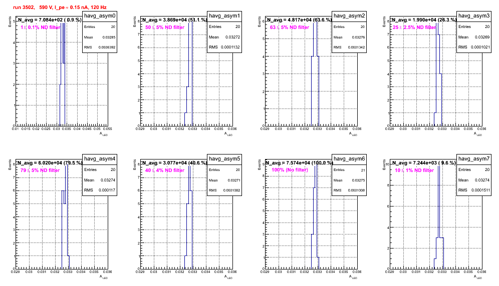Click the N_avg = 3.077e+04 (40.6%) label
Screen dimensions: 499x286
174,162
